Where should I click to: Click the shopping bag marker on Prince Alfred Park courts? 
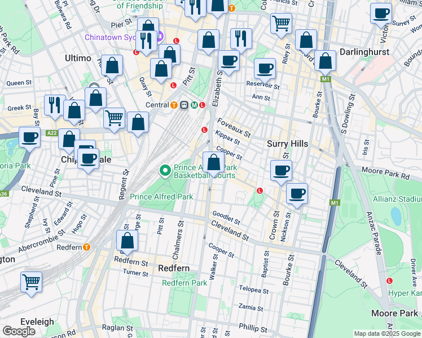[x=213, y=163]
